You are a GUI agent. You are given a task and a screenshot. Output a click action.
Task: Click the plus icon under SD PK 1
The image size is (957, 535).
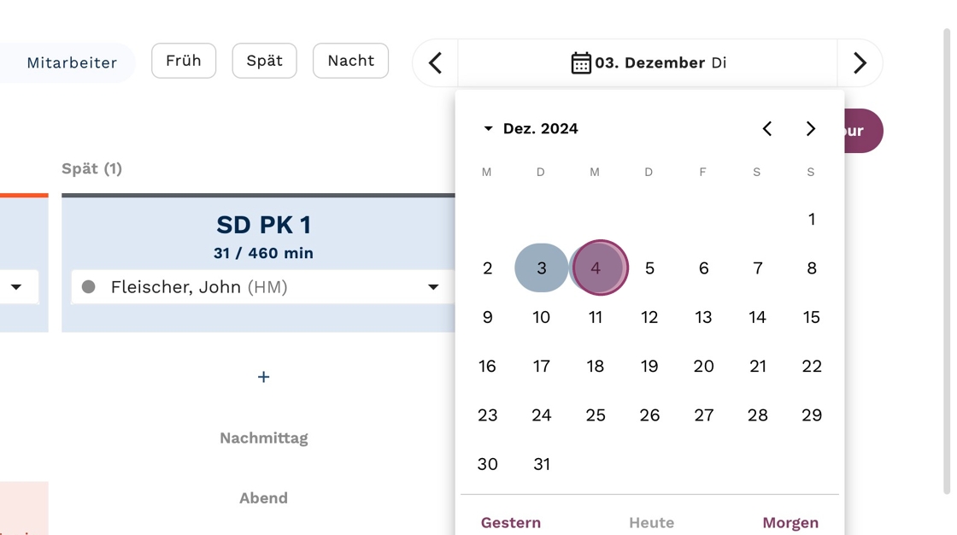coord(263,377)
